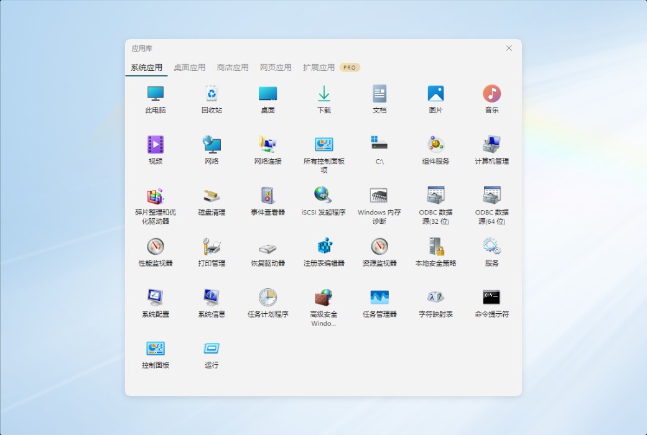Launch 组件服务 component services

[x=435, y=145]
